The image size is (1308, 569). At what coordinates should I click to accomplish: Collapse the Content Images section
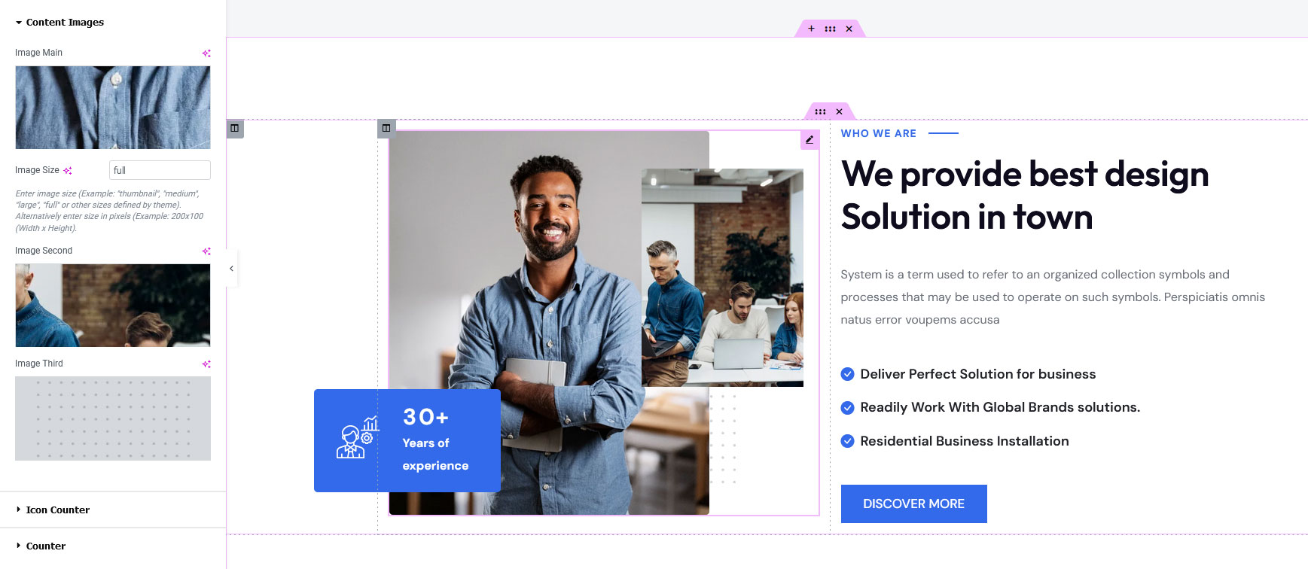click(59, 23)
